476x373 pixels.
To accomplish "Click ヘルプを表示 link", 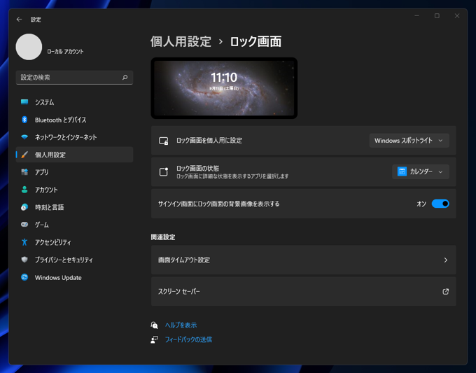I will 181,325.
